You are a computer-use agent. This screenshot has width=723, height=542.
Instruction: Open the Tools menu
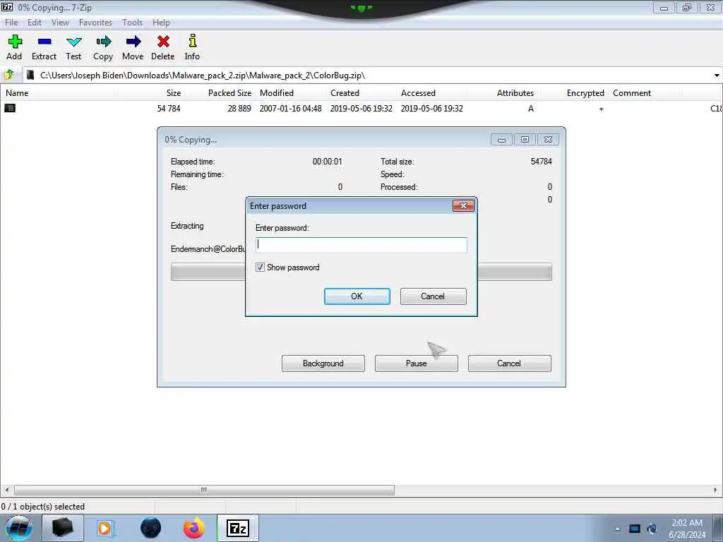tap(132, 22)
